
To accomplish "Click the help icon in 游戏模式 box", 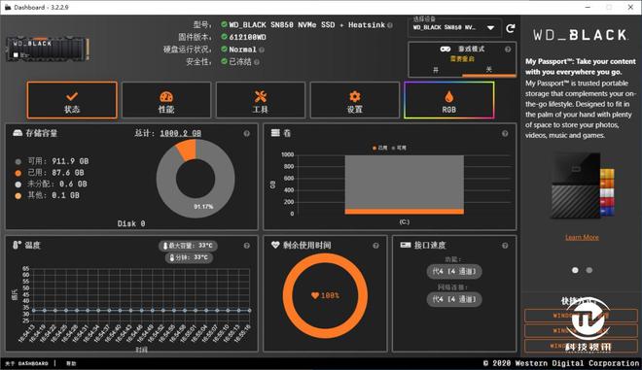I will [x=508, y=50].
